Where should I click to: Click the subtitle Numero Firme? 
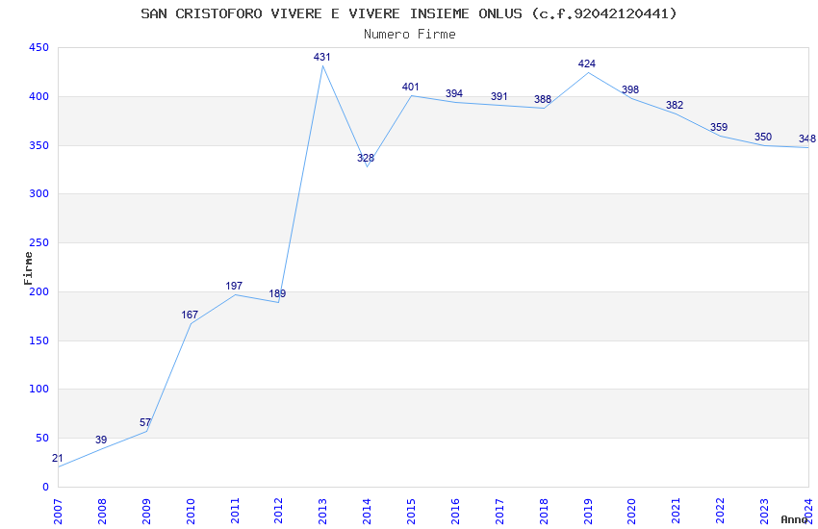pos(410,35)
